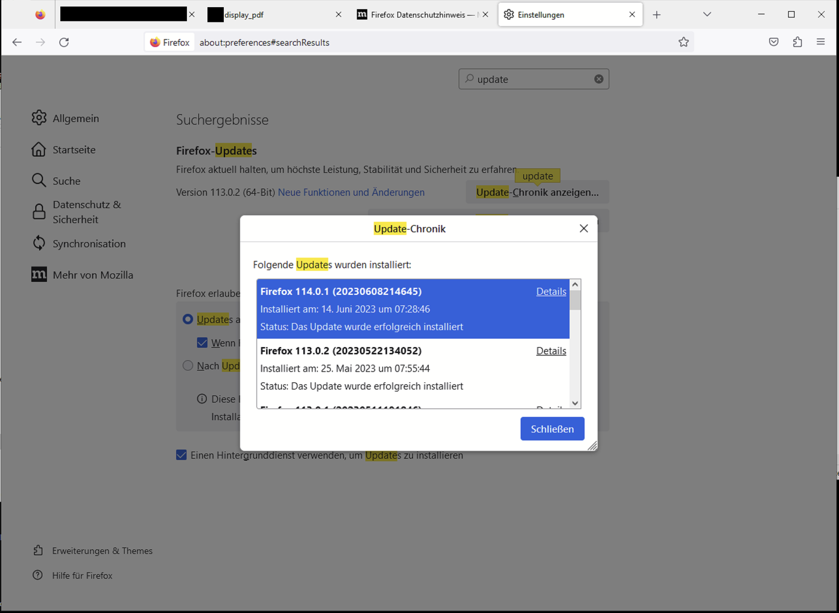
Task: Switch to Firefox Datenschutzhinweis tab
Action: click(417, 15)
